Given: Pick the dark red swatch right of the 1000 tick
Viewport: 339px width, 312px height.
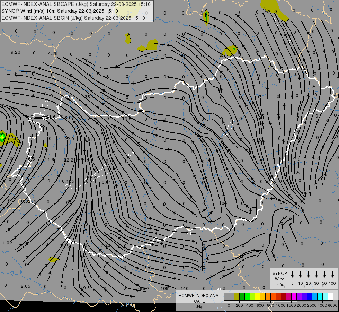Looking at the screenshot, I should point(284,297).
